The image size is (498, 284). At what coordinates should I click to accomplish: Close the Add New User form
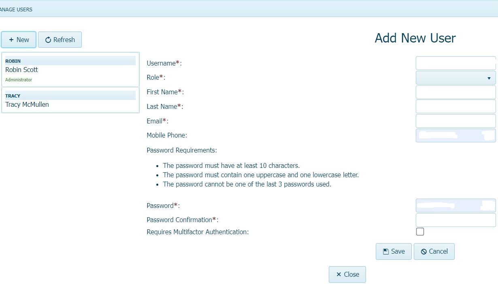pyautogui.click(x=347, y=274)
